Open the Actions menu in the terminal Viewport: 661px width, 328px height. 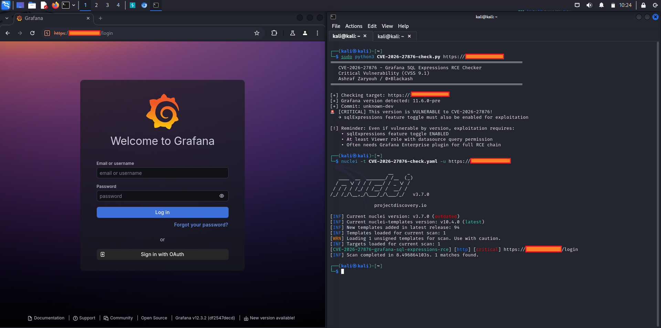click(353, 26)
